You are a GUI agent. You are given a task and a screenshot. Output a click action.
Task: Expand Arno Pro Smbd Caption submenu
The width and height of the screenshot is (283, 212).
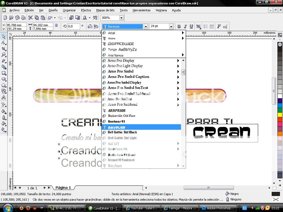point(178,77)
